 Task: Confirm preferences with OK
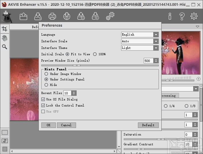click(x=49, y=125)
